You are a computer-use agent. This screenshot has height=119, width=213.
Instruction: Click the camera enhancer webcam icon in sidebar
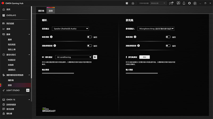pyautogui.click(x=4, y=75)
